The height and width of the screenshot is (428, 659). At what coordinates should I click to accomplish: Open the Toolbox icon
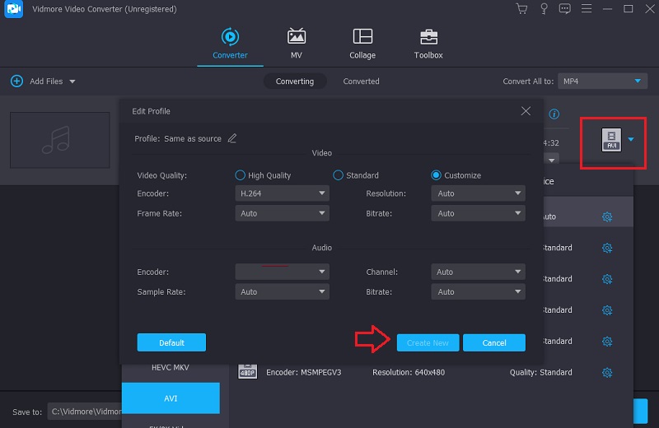428,44
